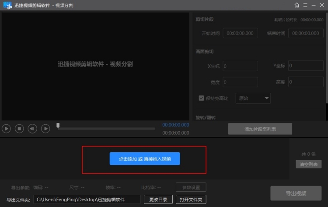Open the home icon in title bar
Screen dimensions: 328x207
[297, 5]
